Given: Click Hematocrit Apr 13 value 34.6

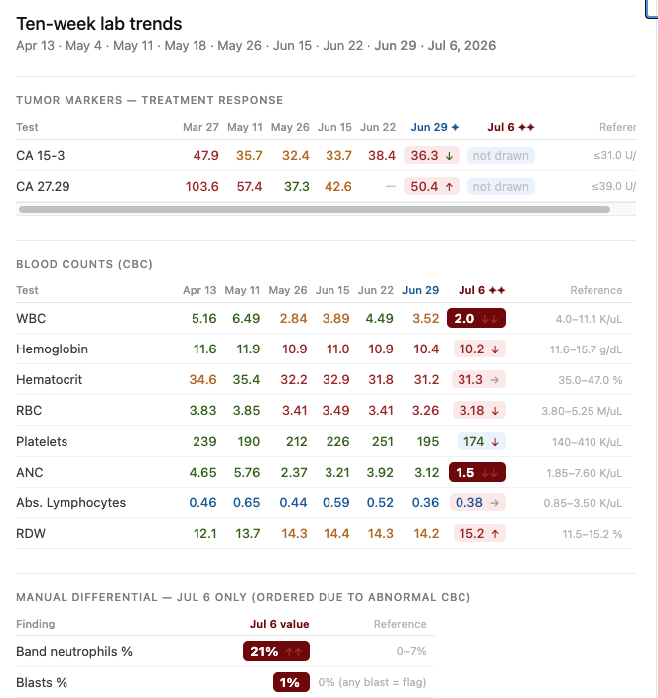Looking at the screenshot, I should 202,379.
